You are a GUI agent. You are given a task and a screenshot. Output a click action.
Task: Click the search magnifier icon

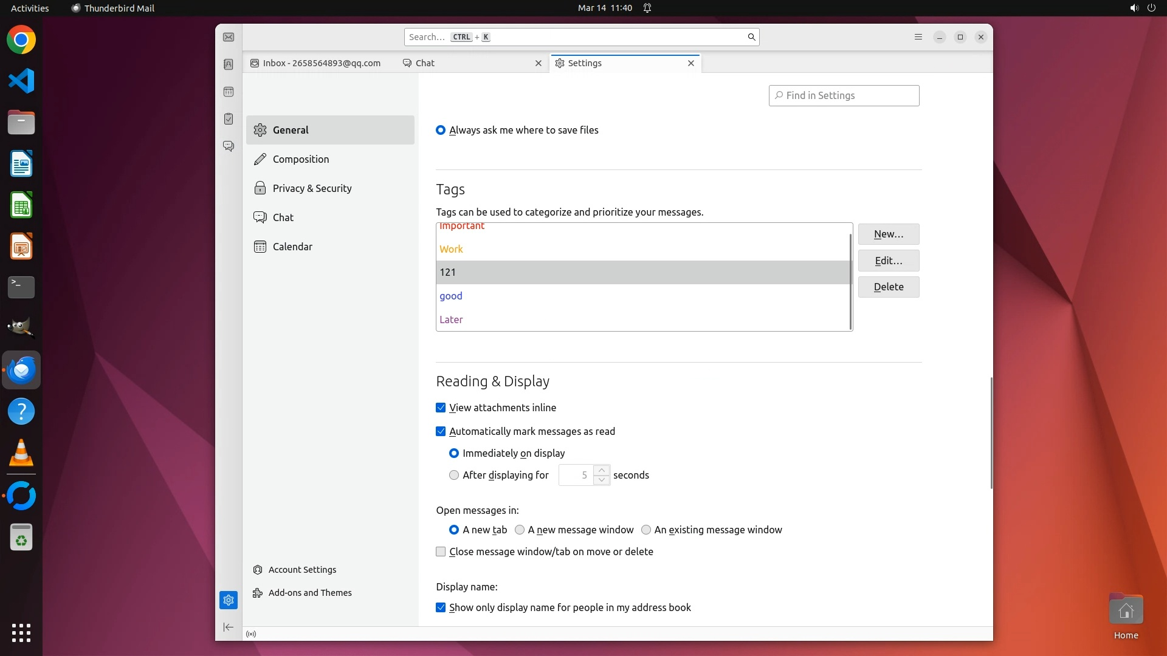click(751, 37)
